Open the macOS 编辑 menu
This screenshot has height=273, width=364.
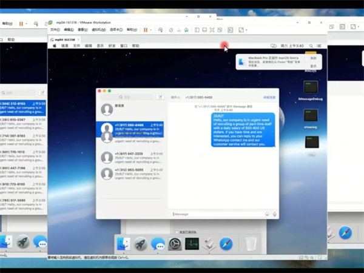pyautogui.click(x=89, y=45)
